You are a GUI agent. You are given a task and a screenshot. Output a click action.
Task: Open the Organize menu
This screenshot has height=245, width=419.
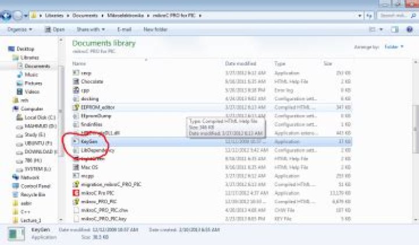tap(20, 30)
